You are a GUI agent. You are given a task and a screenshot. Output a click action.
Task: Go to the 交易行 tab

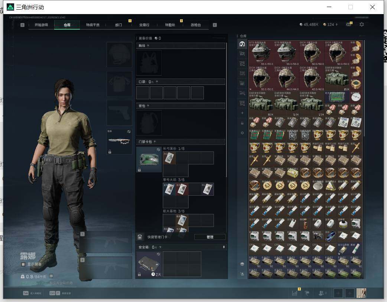coord(144,25)
